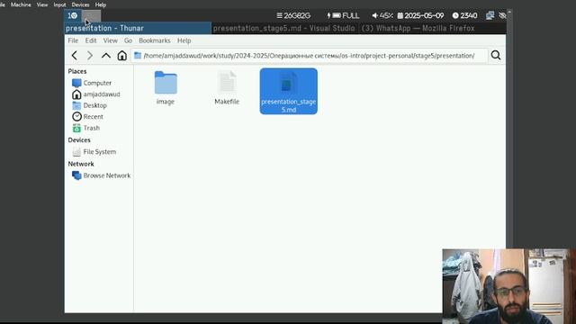This screenshot has height=324, width=576.
Task: Click the folder icon in the path bar
Action: click(138, 56)
